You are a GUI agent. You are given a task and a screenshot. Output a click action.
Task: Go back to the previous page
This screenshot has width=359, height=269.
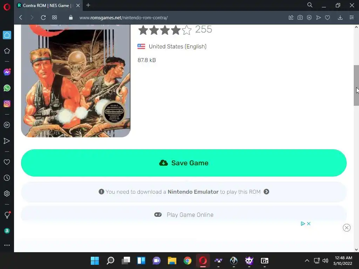click(21, 18)
